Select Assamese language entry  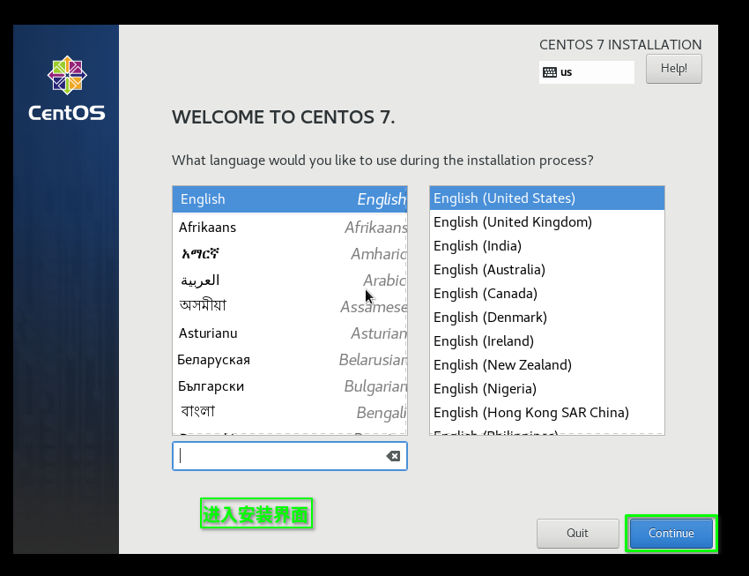click(x=289, y=307)
